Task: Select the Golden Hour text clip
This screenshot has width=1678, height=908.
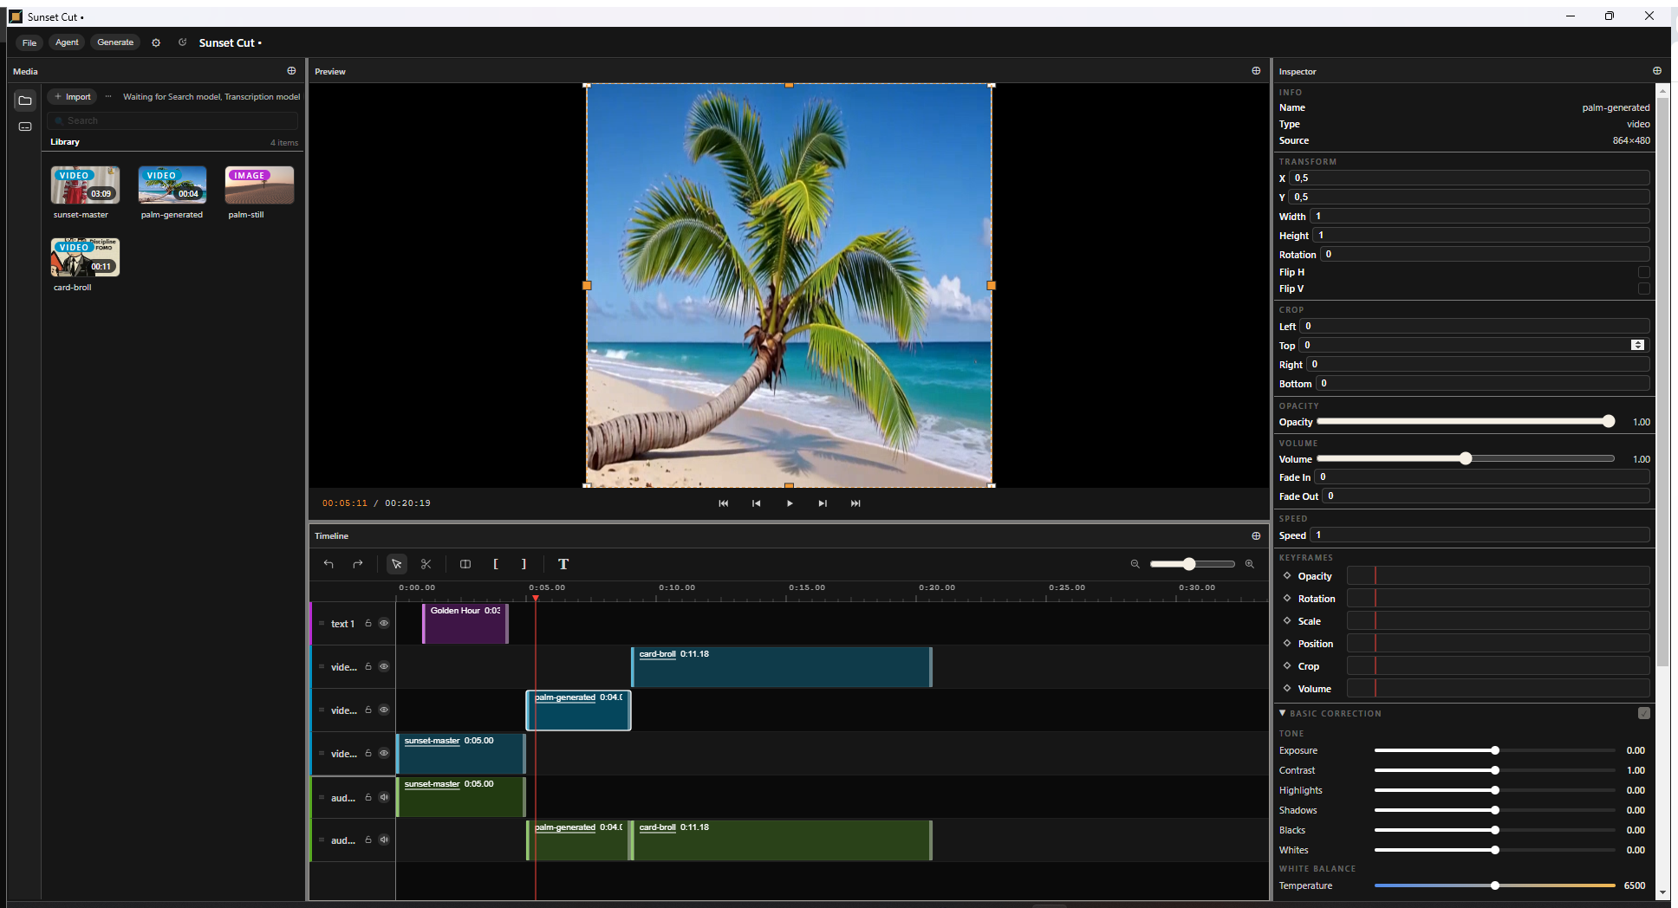Action: (x=465, y=624)
